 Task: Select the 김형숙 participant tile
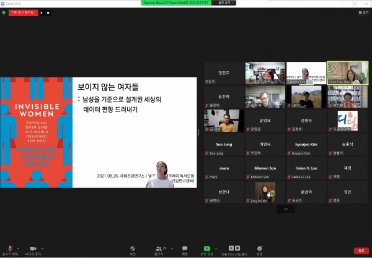(x=306, y=121)
